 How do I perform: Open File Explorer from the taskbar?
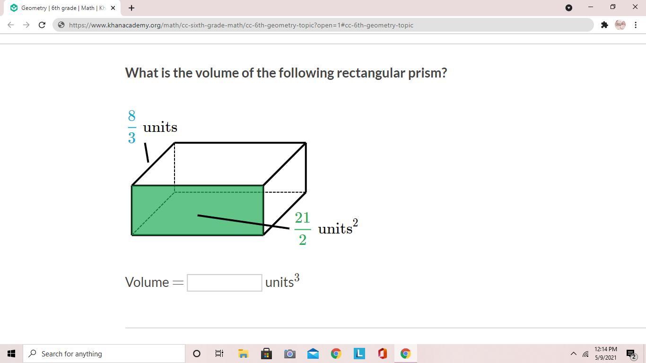pos(243,354)
